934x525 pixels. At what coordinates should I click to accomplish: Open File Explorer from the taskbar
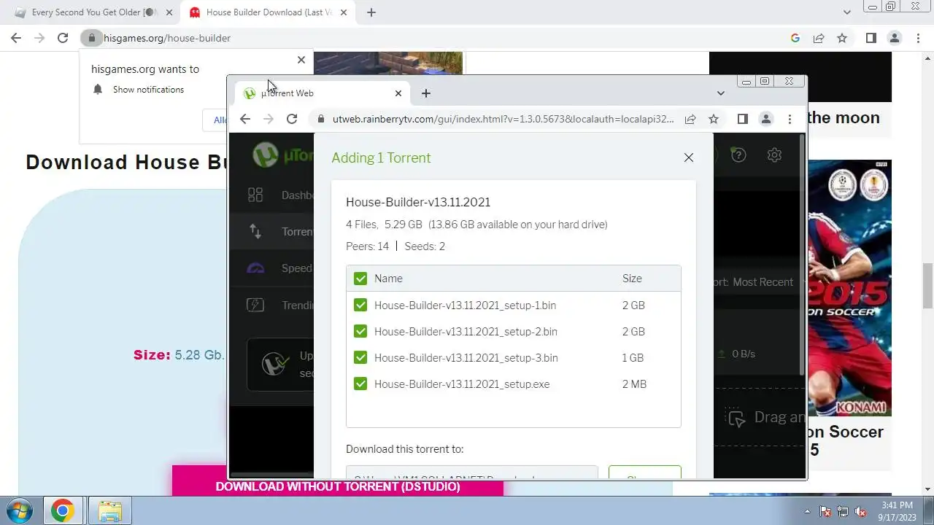click(110, 511)
